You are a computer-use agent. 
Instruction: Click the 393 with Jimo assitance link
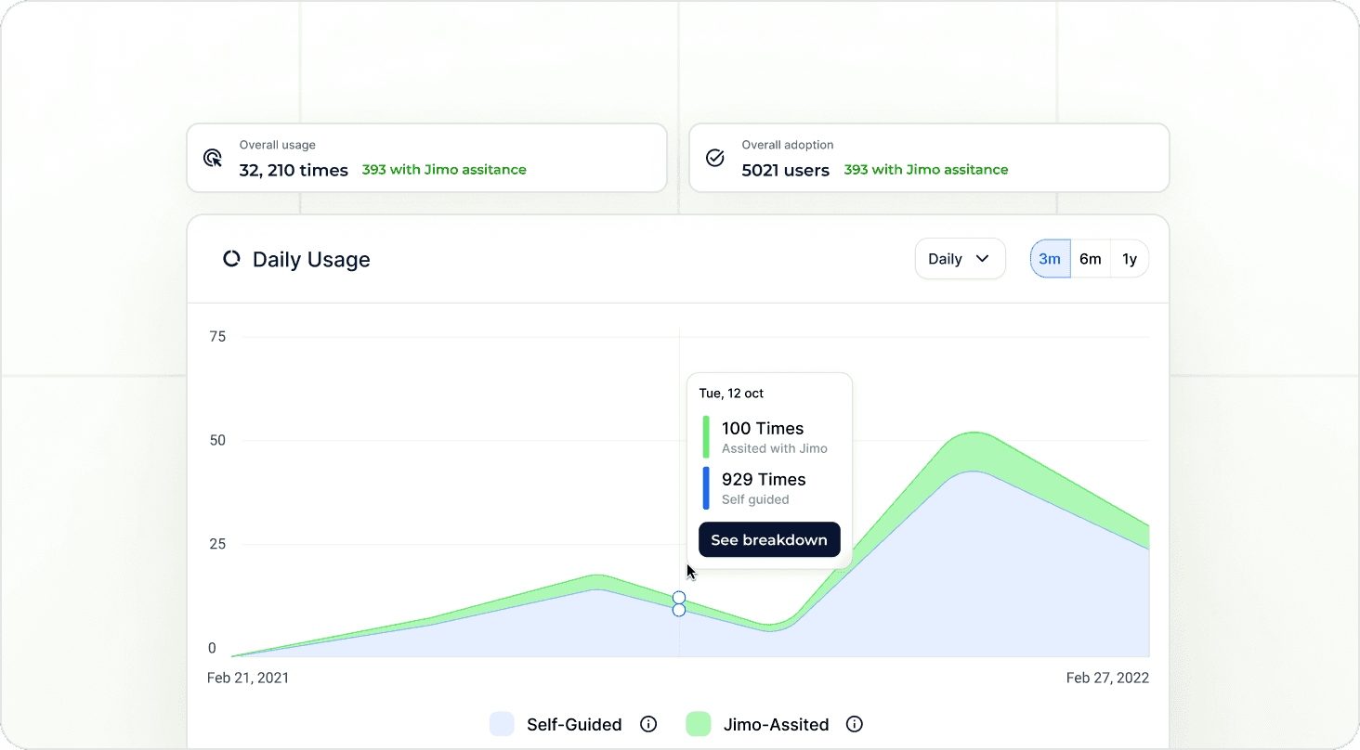click(443, 169)
